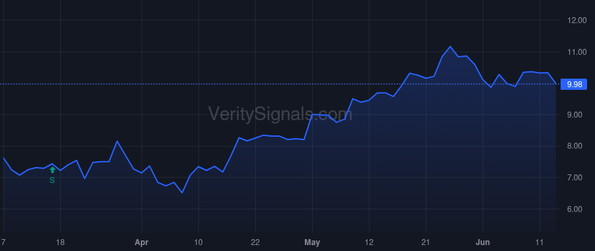Click the 18 date label on time axis
This screenshot has width=595, height=251.
click(x=60, y=242)
